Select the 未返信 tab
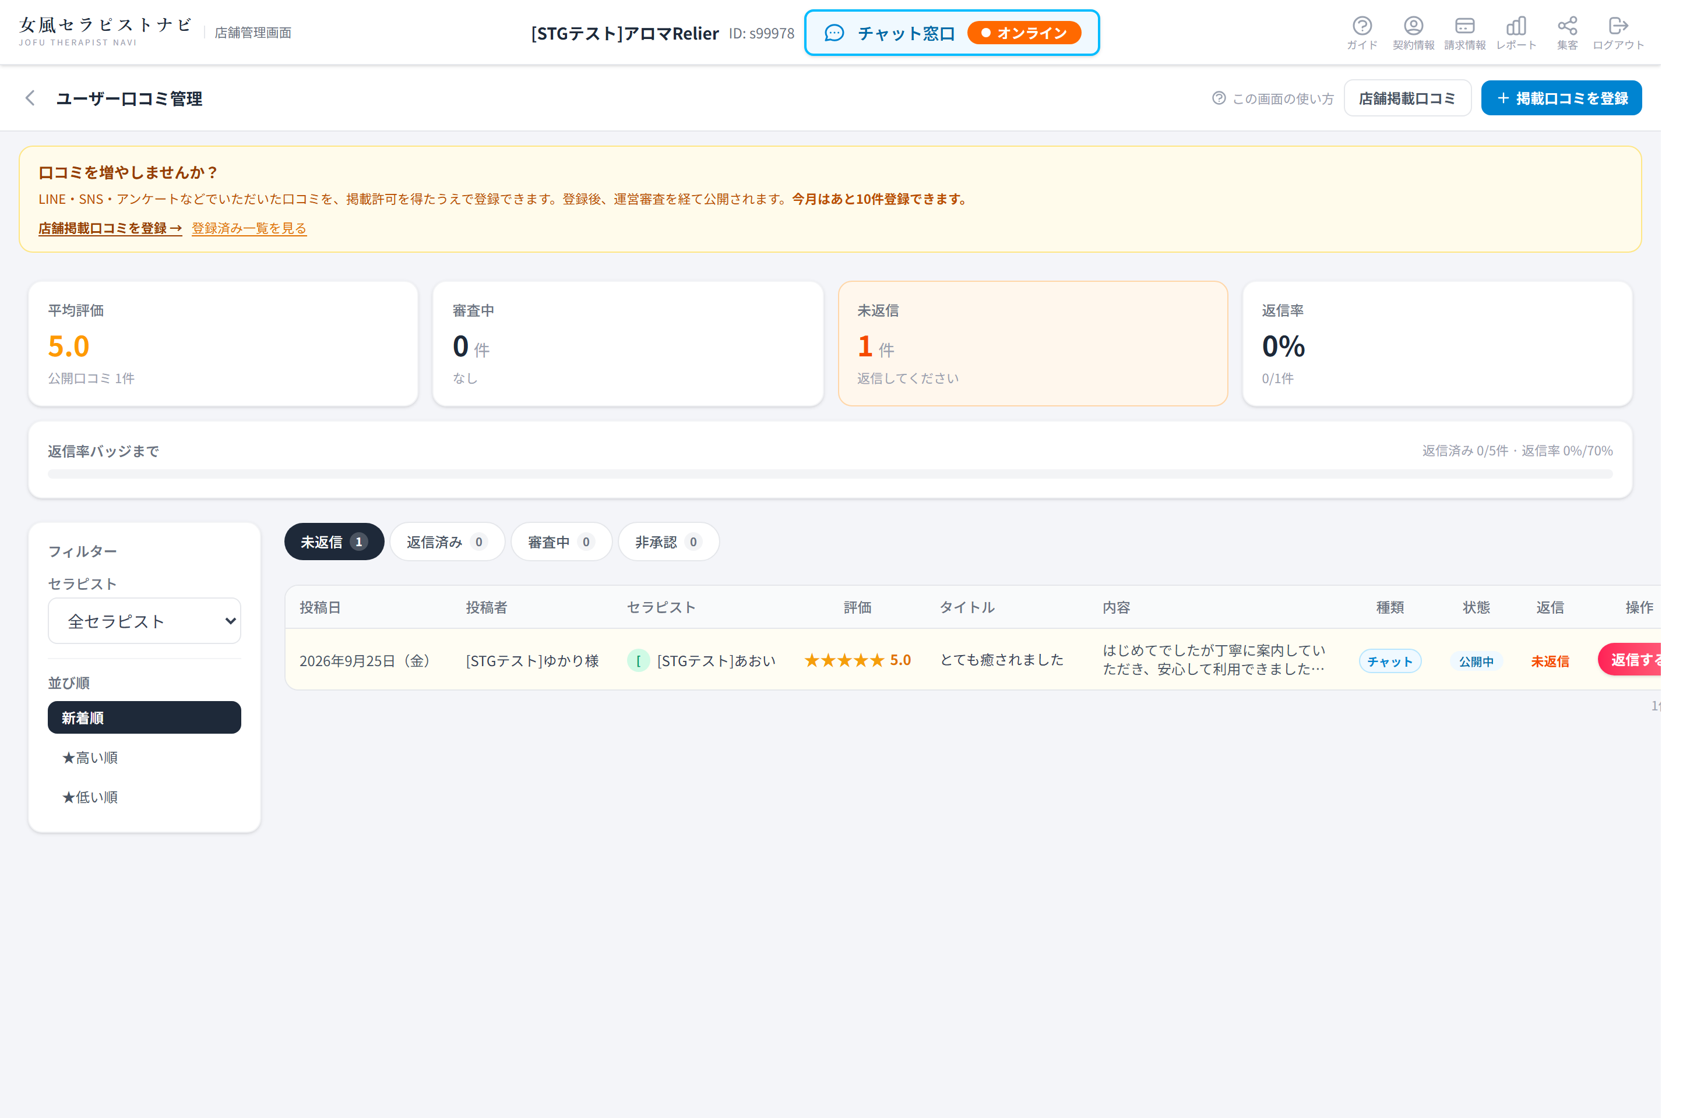Viewport: 1697px width, 1118px height. coord(334,542)
